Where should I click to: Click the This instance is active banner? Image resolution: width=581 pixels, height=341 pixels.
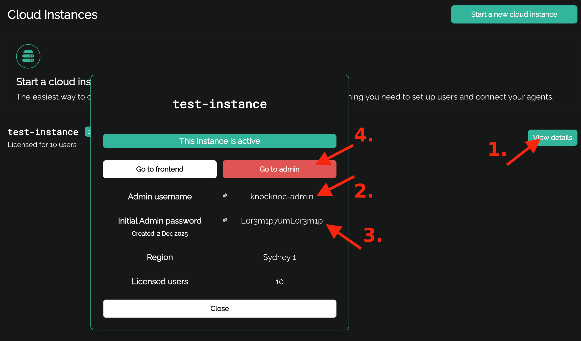coord(220,141)
